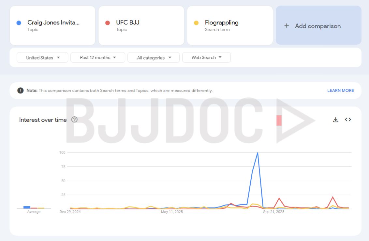Click the blue line's peak at 100
The width and height of the screenshot is (369, 241).
coord(258,153)
